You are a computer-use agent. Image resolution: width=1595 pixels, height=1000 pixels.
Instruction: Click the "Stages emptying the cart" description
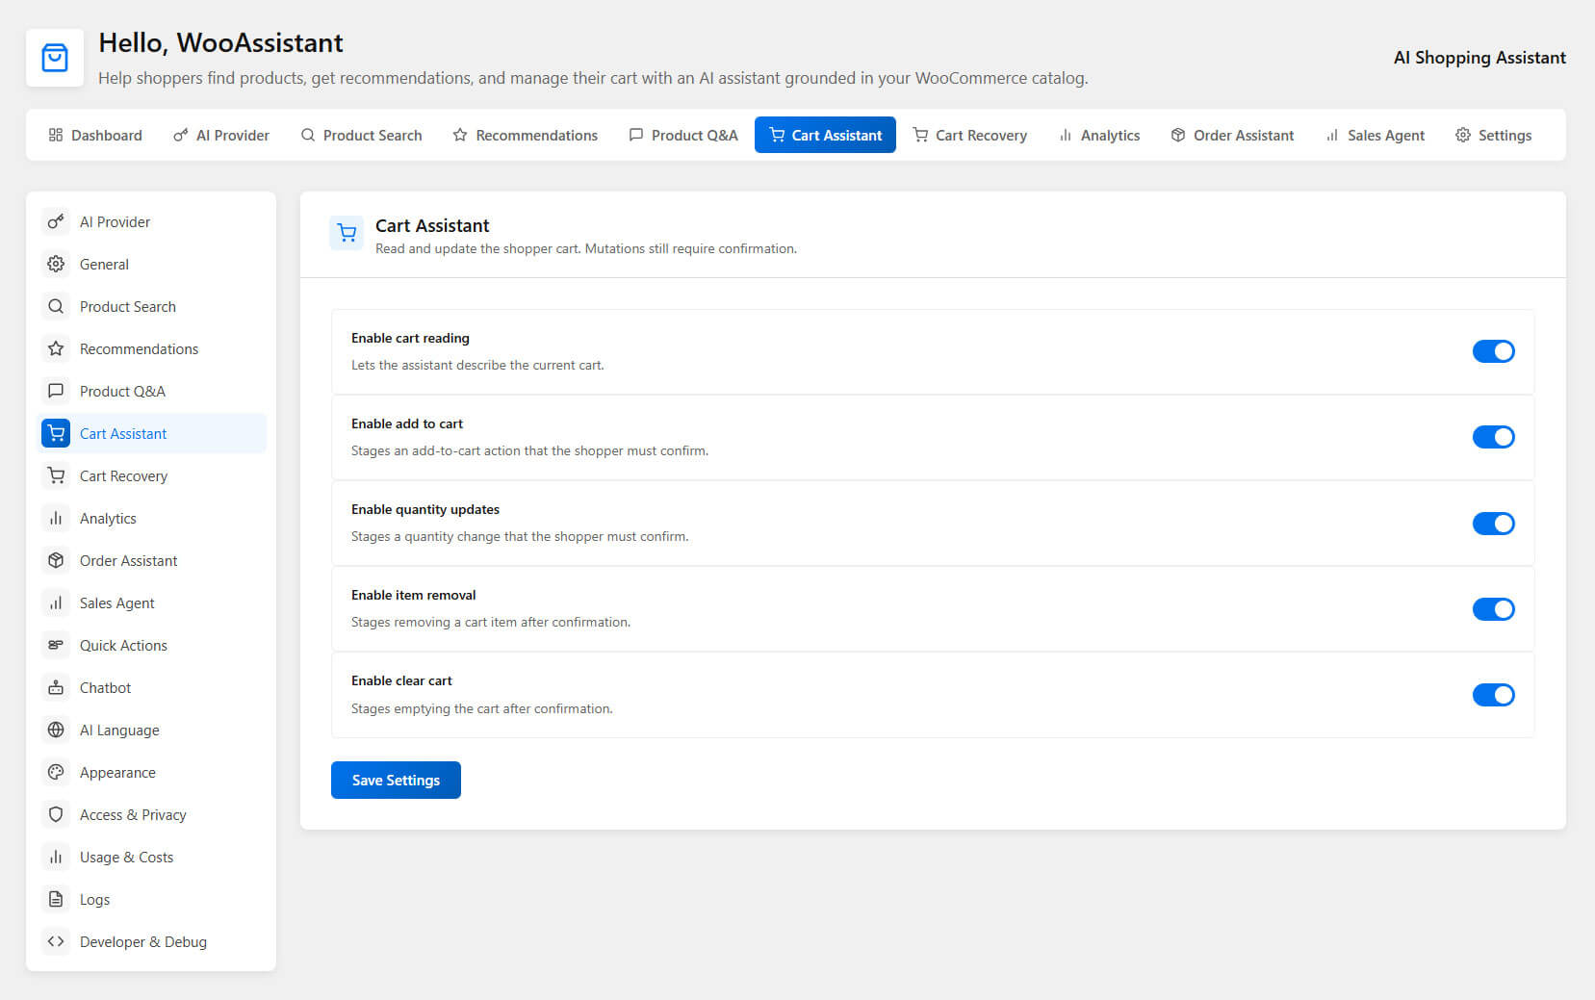pos(481,709)
